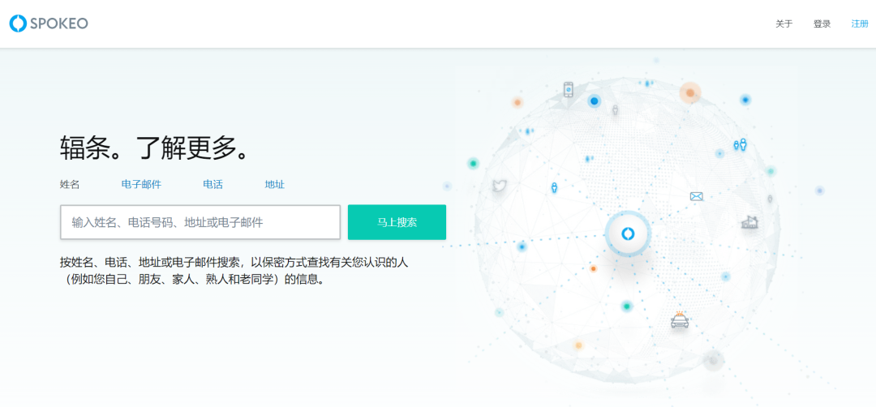The height and width of the screenshot is (407, 876).
Task: Open the 关于 page link
Action: pos(784,24)
